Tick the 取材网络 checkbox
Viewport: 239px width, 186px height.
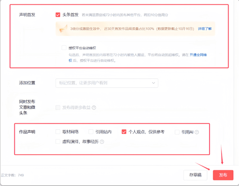[x=58, y=132]
